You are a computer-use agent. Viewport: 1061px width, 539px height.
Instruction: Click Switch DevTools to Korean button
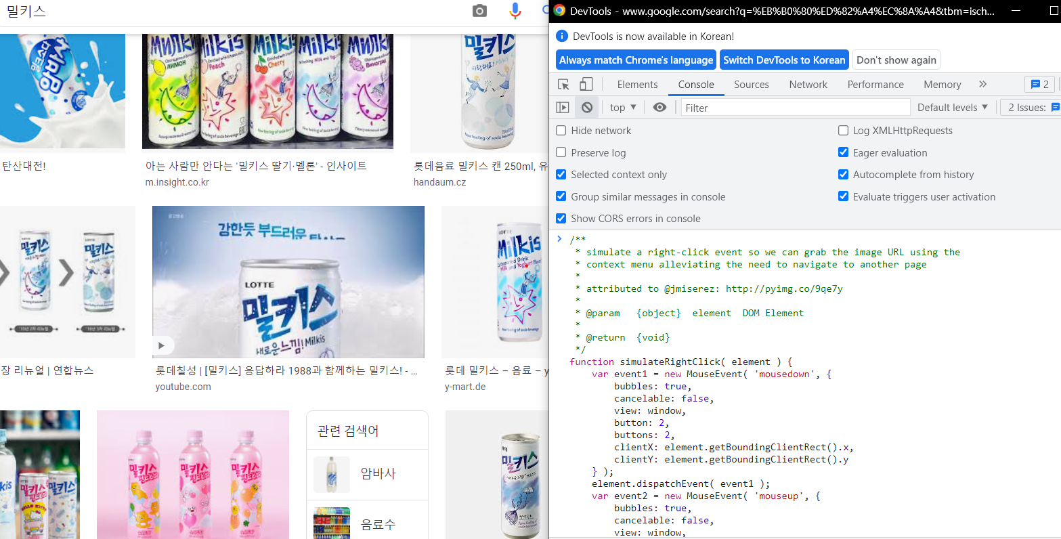click(x=784, y=60)
